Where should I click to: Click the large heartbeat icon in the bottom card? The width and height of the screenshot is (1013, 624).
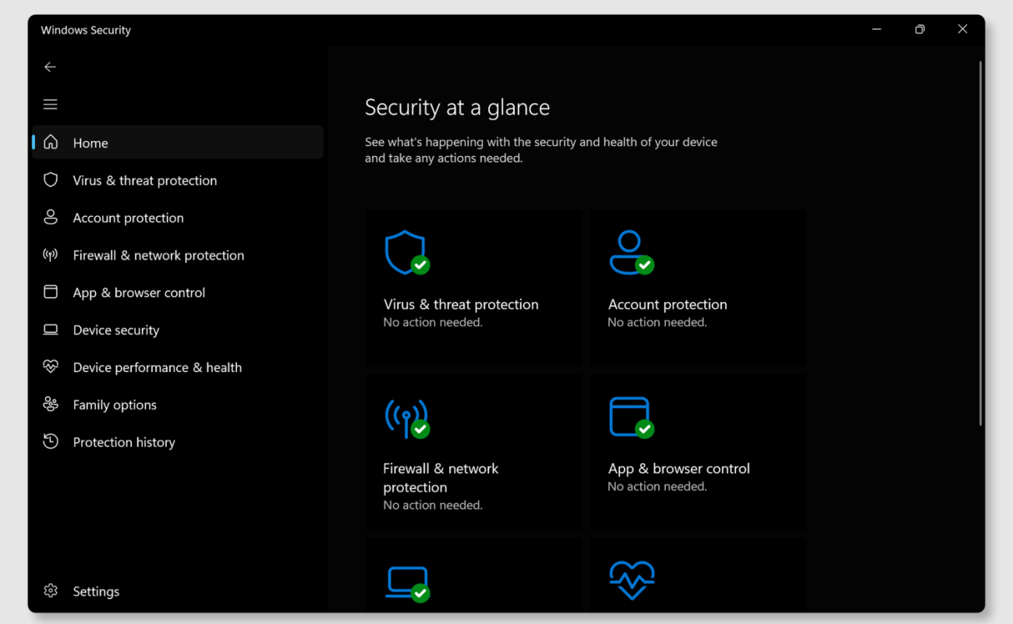point(632,581)
